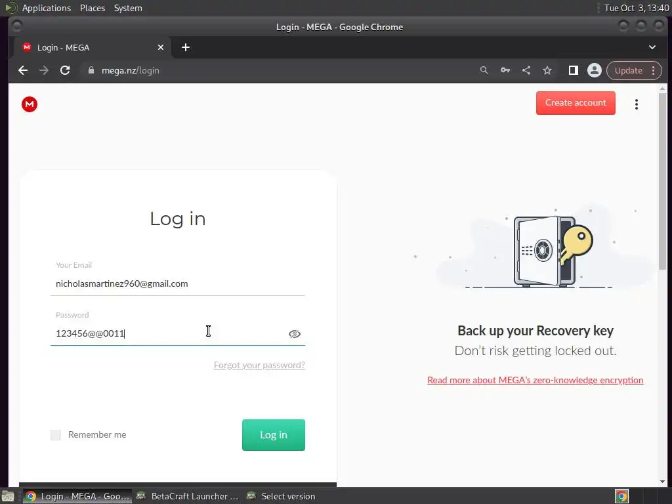Switch to Select version window in taskbar
Image resolution: width=672 pixels, height=504 pixels.
point(282,496)
